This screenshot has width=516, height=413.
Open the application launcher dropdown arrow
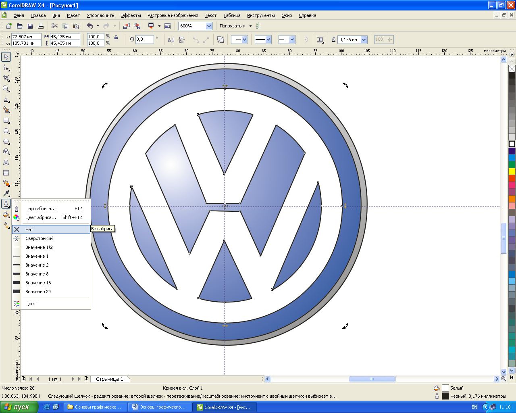(159, 26)
